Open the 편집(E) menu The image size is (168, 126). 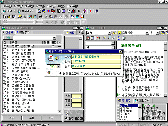(x=18, y=6)
